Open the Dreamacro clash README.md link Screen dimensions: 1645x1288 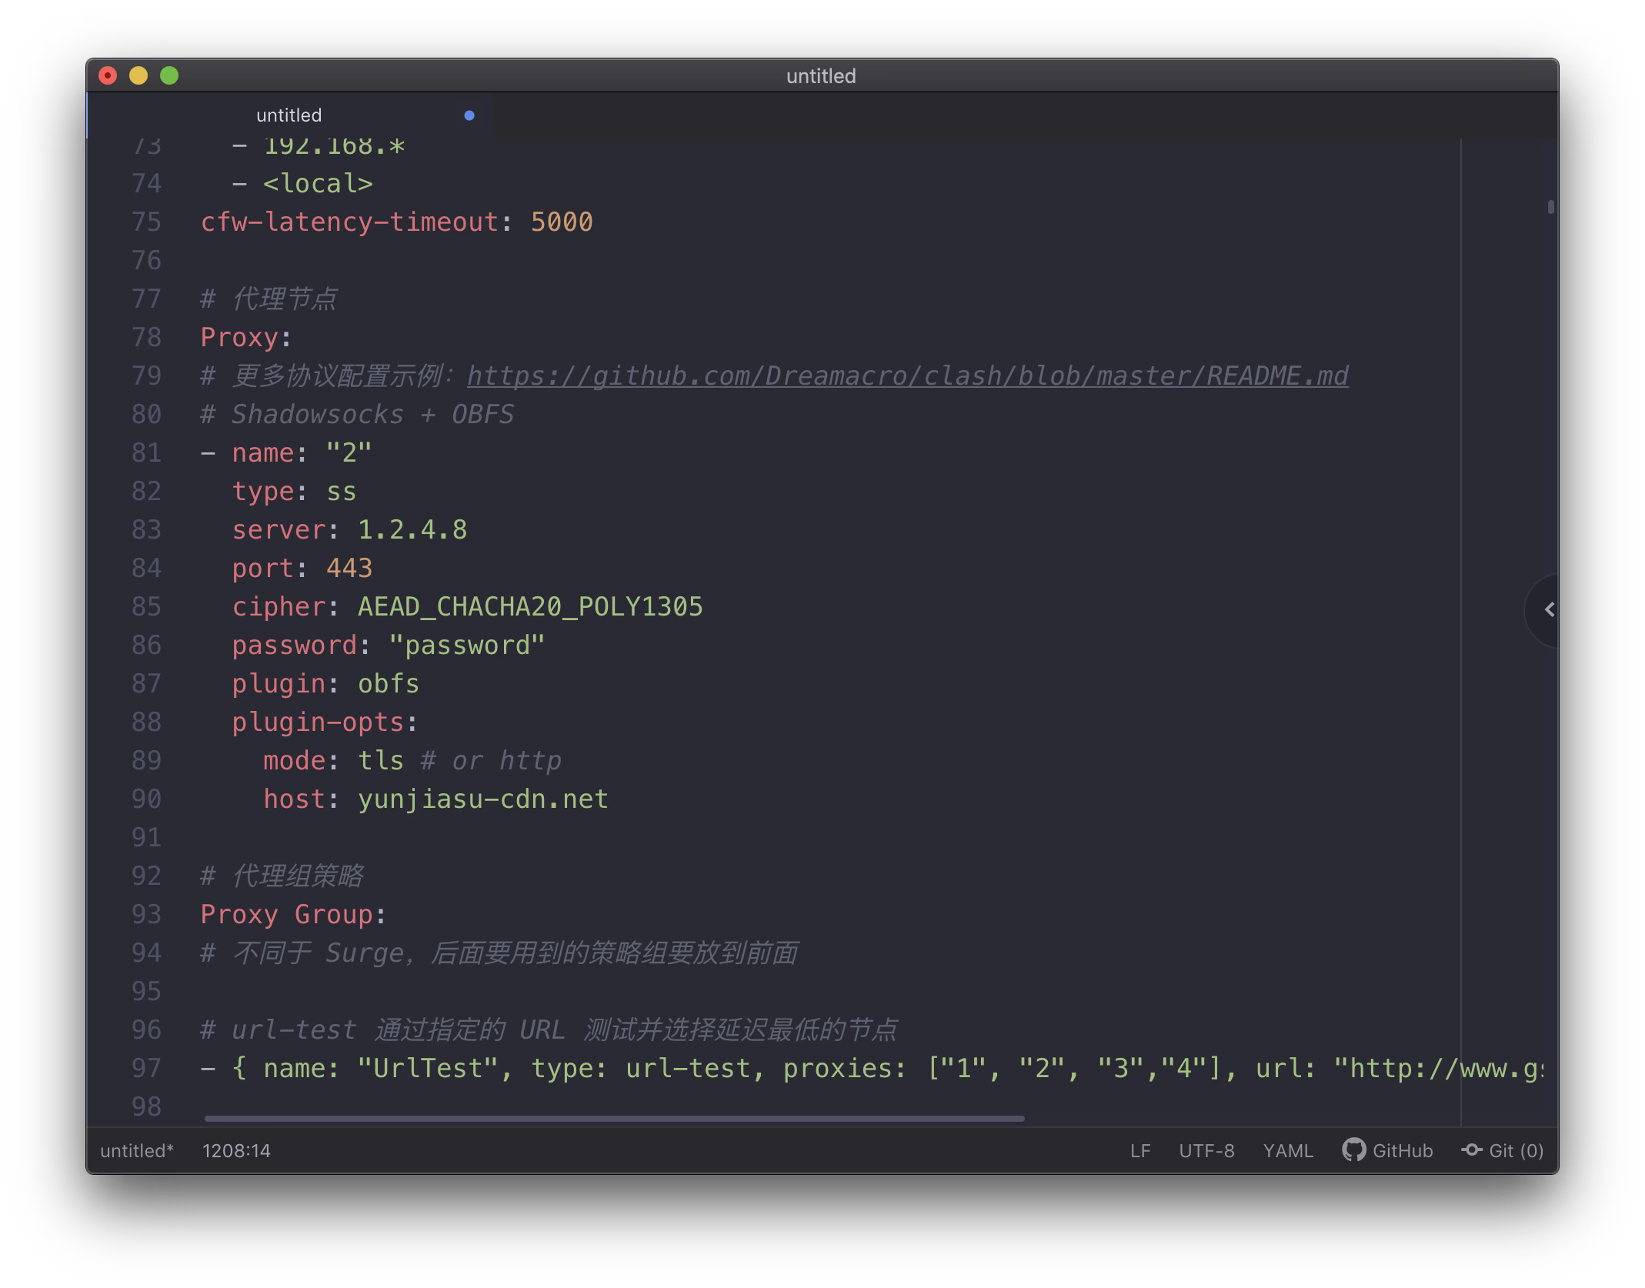pos(907,375)
